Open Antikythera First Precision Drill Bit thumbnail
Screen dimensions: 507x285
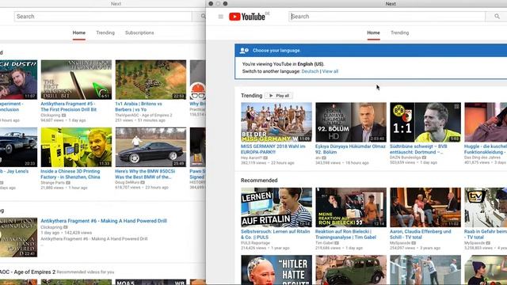(76, 79)
